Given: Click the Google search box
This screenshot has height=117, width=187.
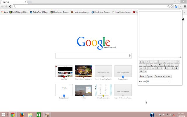Looking at the screenshot, I should [x=93, y=56].
